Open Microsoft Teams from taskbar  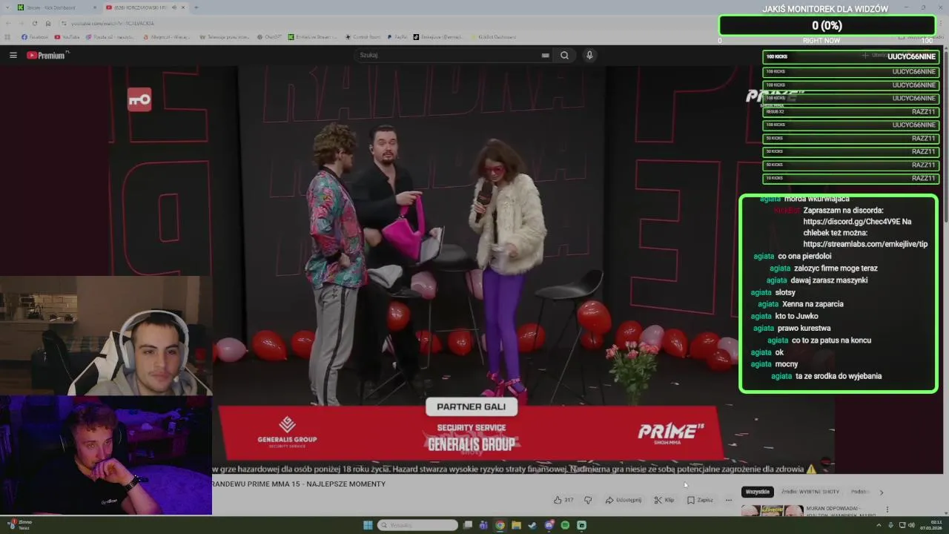tap(483, 525)
